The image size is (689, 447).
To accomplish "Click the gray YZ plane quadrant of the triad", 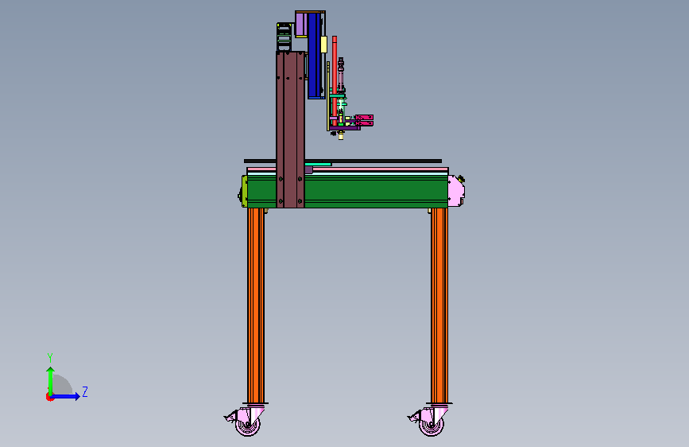I will pyautogui.click(x=62, y=384).
